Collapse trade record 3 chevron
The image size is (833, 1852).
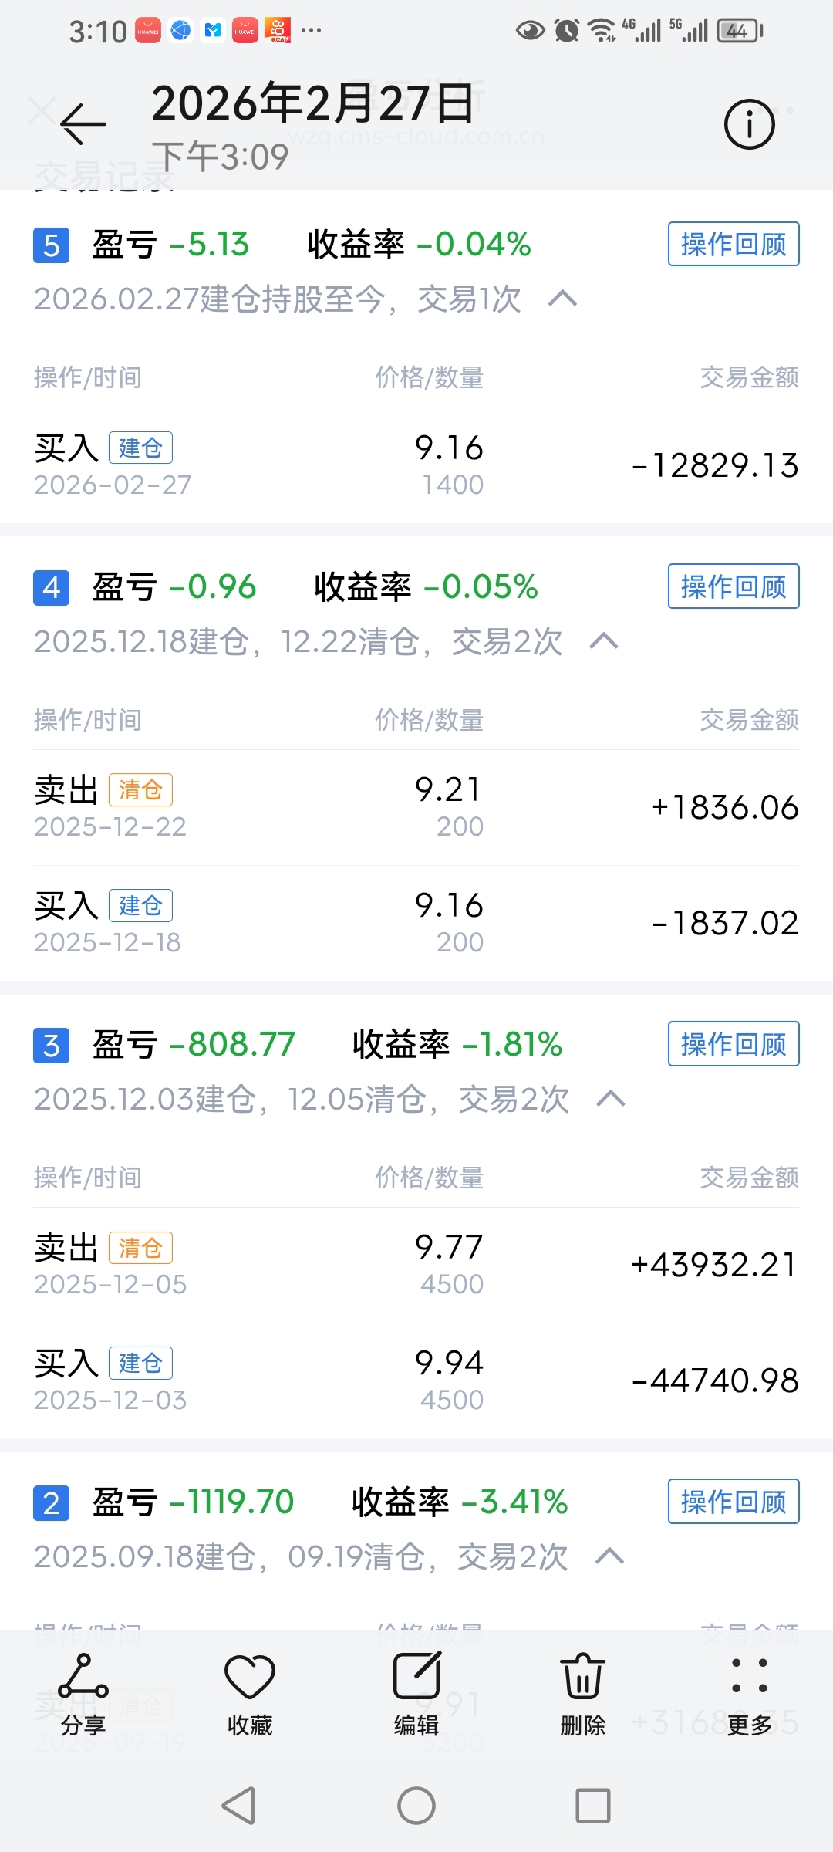[611, 1099]
